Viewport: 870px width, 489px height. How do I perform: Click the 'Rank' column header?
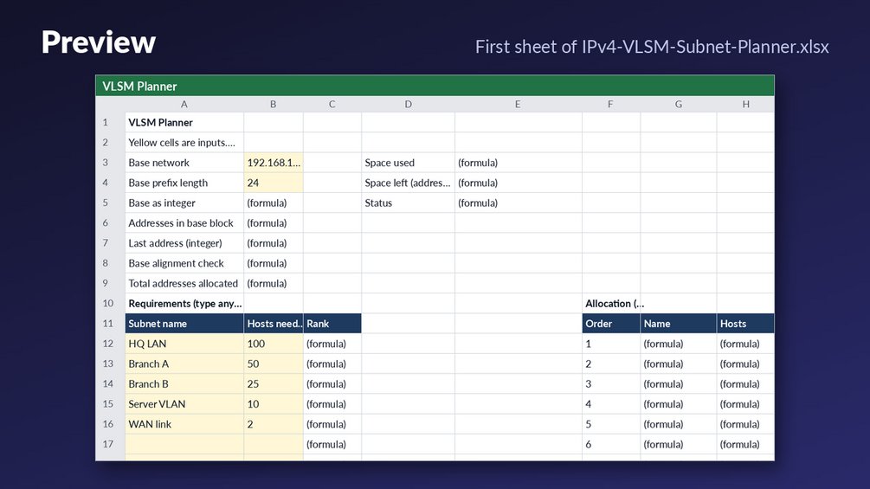332,324
